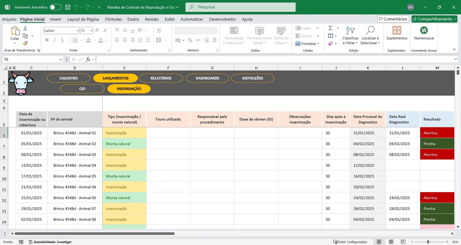Click the insert function fx icon
The image size is (461, 245).
[x=88, y=59]
